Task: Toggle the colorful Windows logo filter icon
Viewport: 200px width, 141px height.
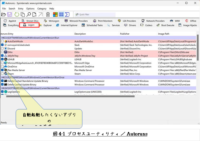Action: click(x=55, y=15)
